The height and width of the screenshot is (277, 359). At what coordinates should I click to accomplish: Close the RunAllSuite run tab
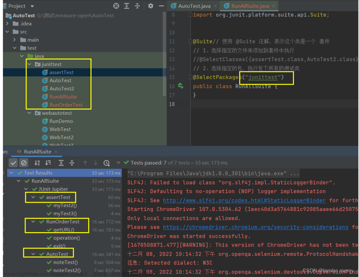pyautogui.click(x=56, y=152)
